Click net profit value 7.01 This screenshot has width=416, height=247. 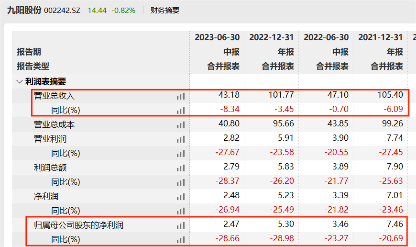tap(395, 195)
